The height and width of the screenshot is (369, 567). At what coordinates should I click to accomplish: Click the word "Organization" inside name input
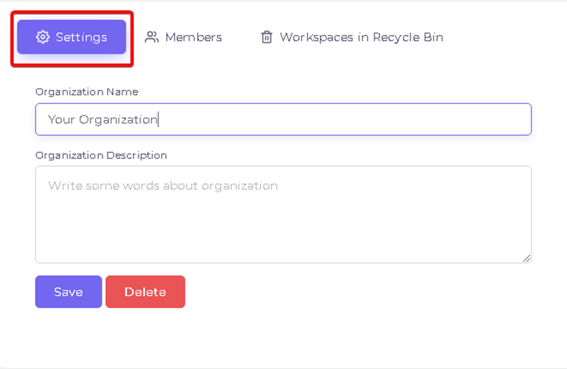(x=118, y=120)
